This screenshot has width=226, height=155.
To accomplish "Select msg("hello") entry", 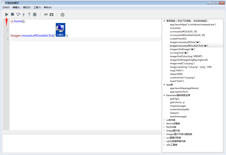I will point(177,71).
